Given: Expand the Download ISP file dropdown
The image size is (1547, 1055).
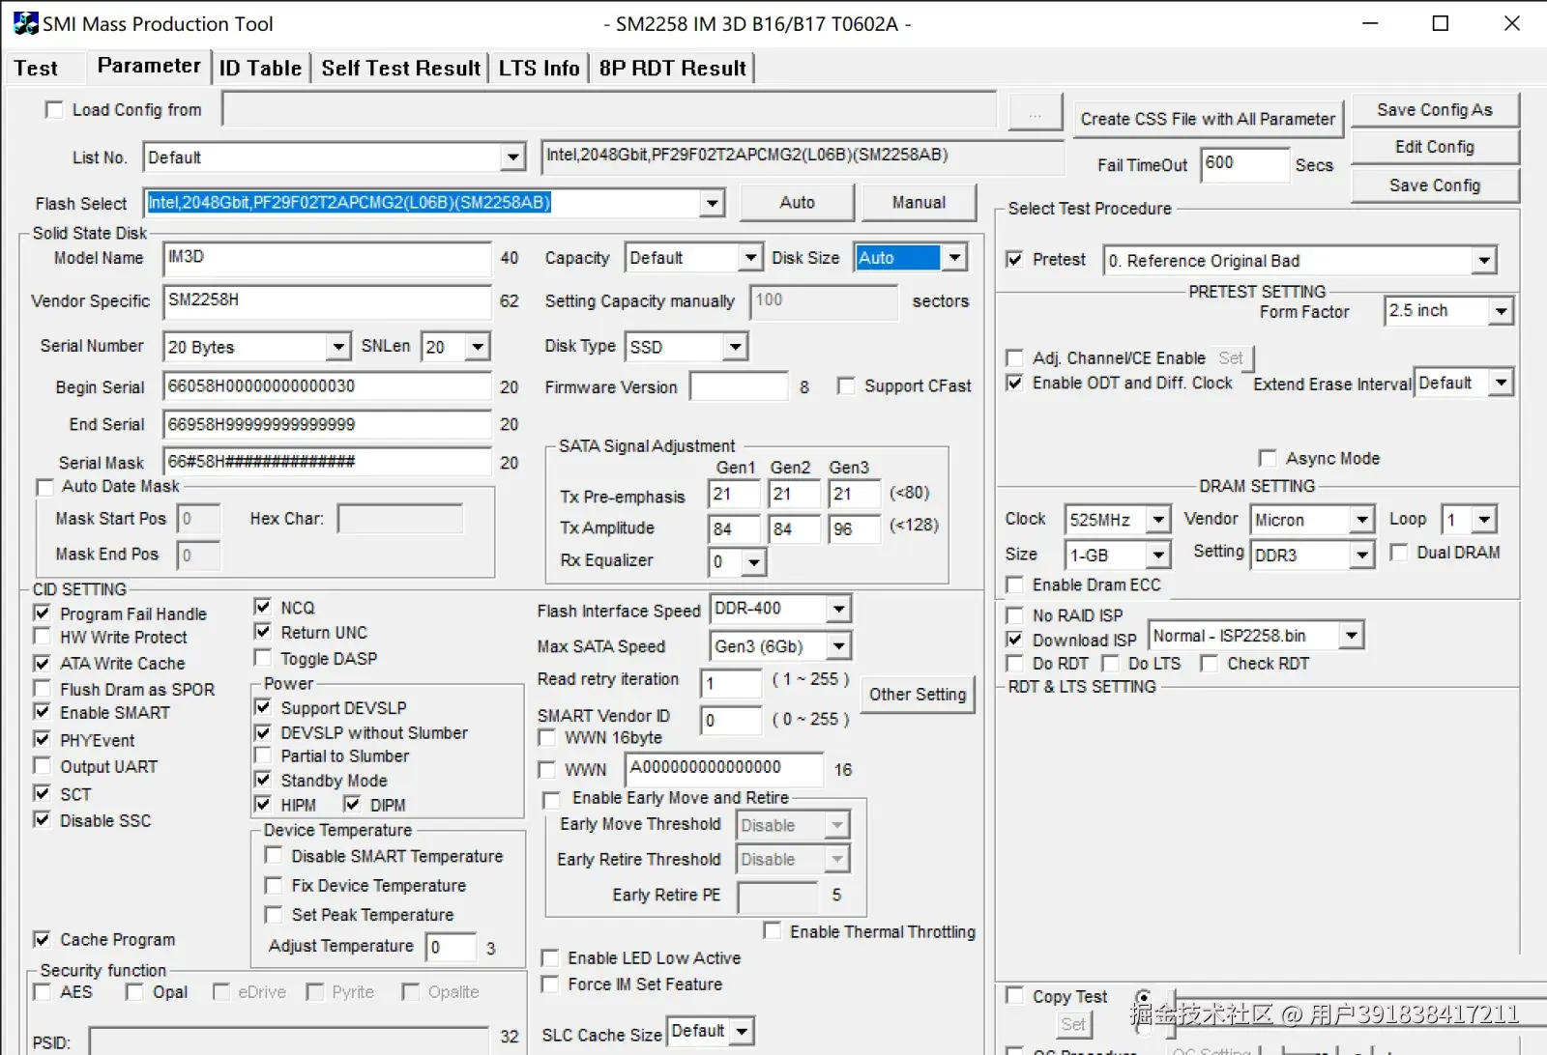Looking at the screenshot, I should (1351, 636).
